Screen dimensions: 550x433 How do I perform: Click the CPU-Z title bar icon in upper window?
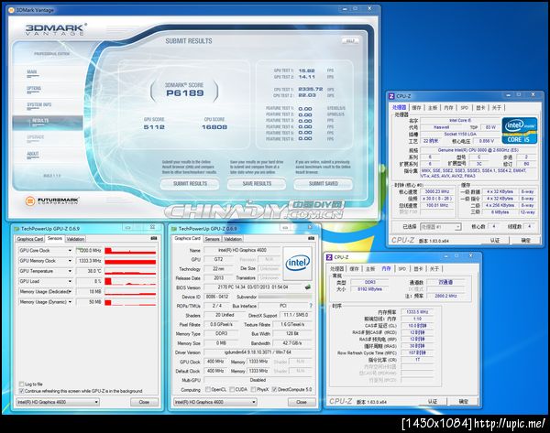tap(391, 96)
